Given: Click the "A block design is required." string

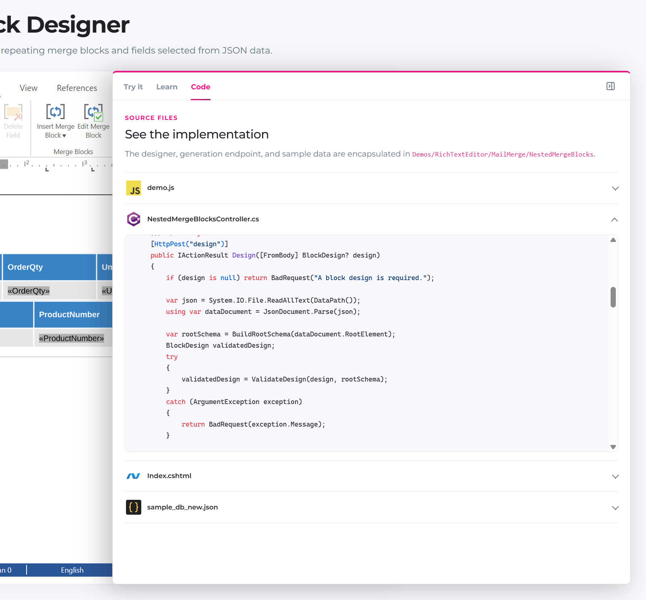Looking at the screenshot, I should (x=371, y=278).
